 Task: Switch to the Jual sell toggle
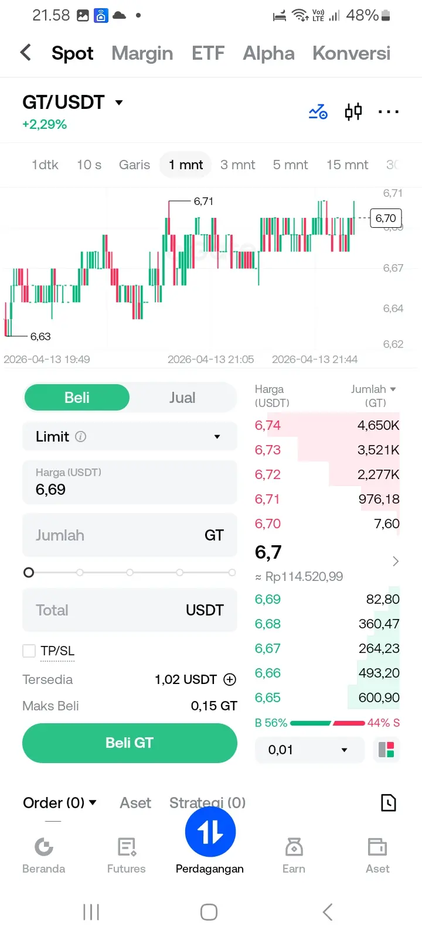point(182,398)
